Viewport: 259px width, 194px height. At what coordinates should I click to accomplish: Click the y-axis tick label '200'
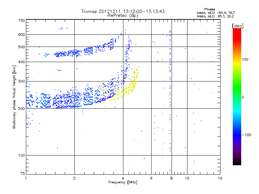click(21, 109)
